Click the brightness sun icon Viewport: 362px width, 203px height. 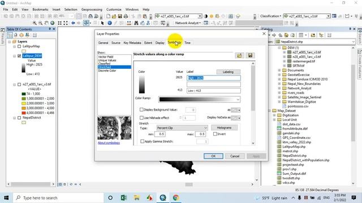tap(211, 16)
